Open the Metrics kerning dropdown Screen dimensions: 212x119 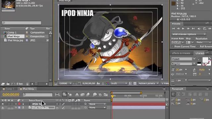click(186, 74)
